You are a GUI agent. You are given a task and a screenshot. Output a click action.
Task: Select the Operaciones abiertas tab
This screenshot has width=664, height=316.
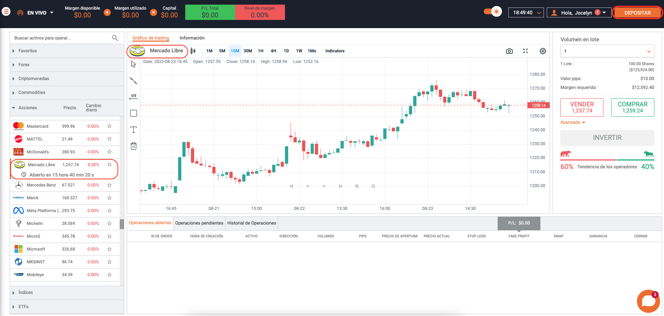[x=150, y=223]
